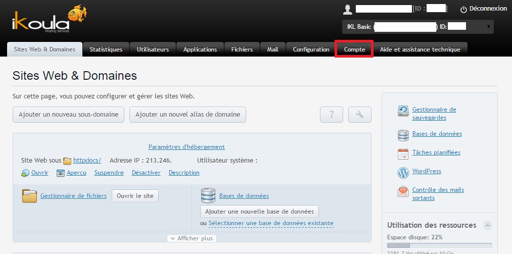
Task: Click the Bases de données sidebar icon
Action: 403,134
